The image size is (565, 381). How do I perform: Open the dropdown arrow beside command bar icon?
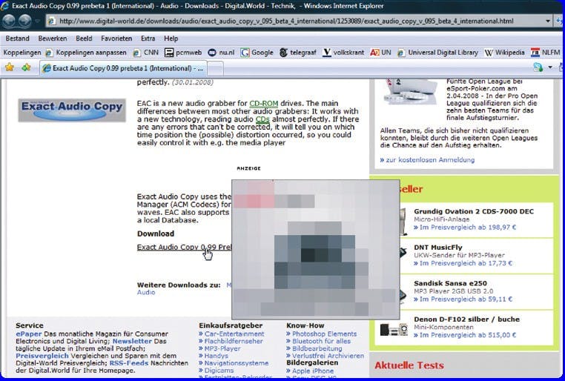pyautogui.click(x=550, y=67)
